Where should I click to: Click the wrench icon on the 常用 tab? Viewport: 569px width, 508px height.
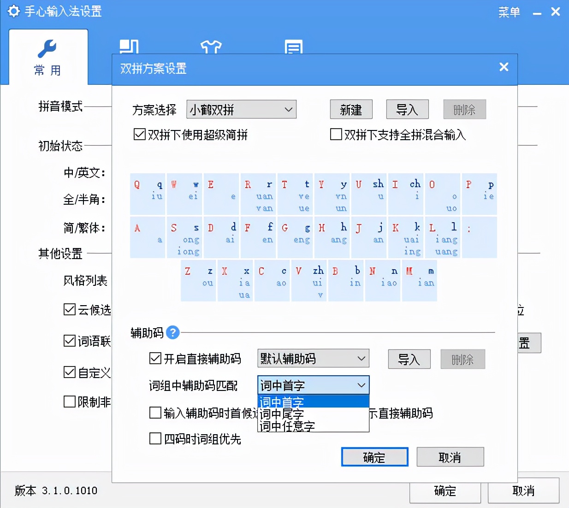click(x=48, y=48)
